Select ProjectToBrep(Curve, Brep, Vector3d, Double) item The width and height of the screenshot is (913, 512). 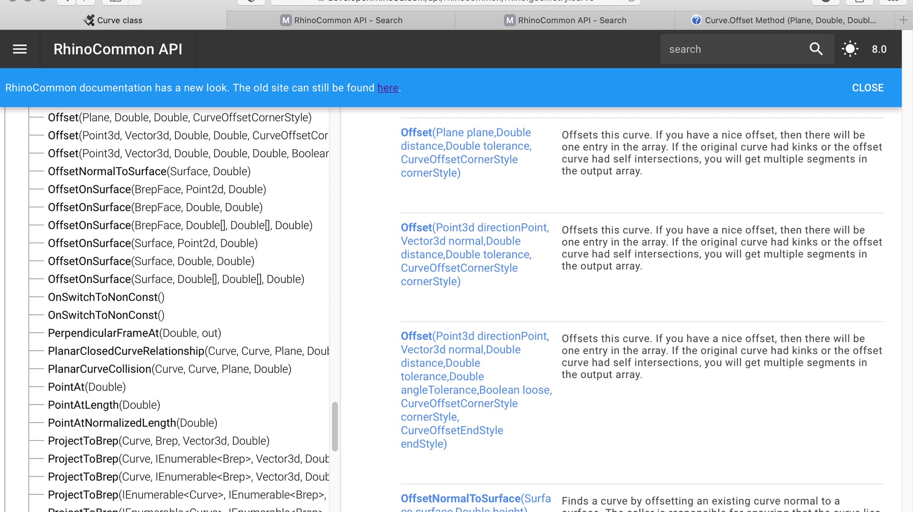point(159,441)
